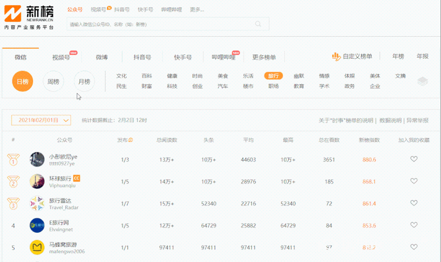Select 快手号 in top search options

146,9
